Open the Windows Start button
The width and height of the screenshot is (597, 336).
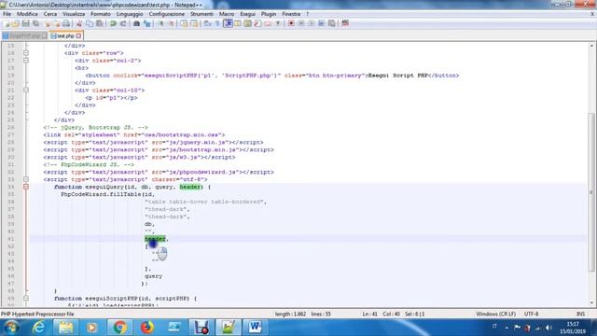10,328
